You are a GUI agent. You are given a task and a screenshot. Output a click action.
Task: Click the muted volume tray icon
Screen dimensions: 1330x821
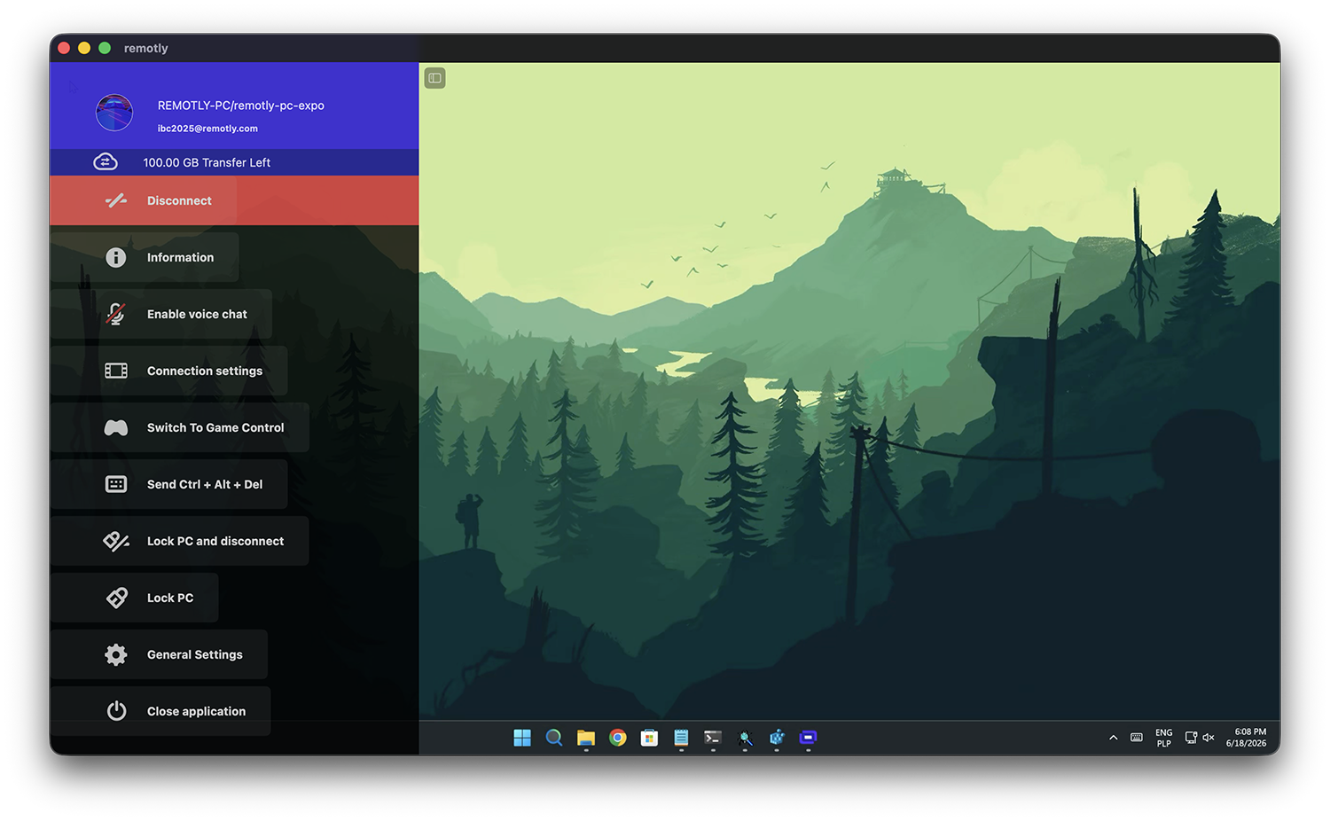pos(1209,738)
